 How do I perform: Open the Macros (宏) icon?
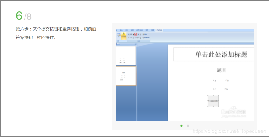coord(119,35)
